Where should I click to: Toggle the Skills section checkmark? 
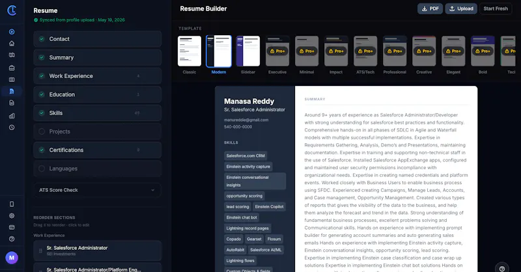[42, 113]
